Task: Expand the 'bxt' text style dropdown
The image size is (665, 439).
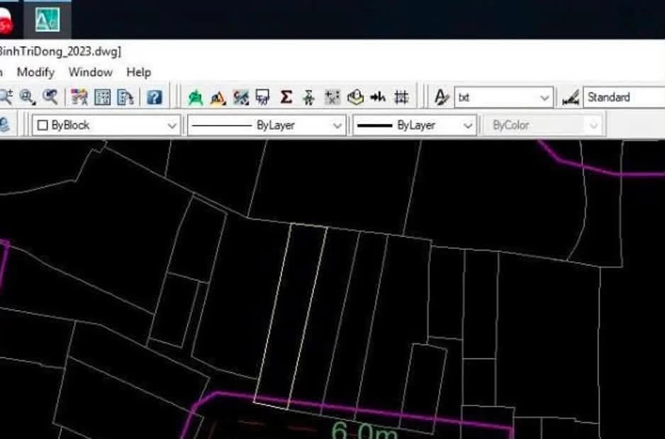Action: [504, 98]
